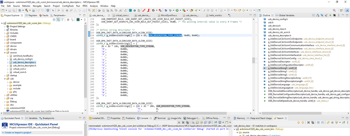This screenshot has width=350, height=136.
Task: Show hidden editor tabs list (»2)
Action: pyautogui.click(x=229, y=15)
